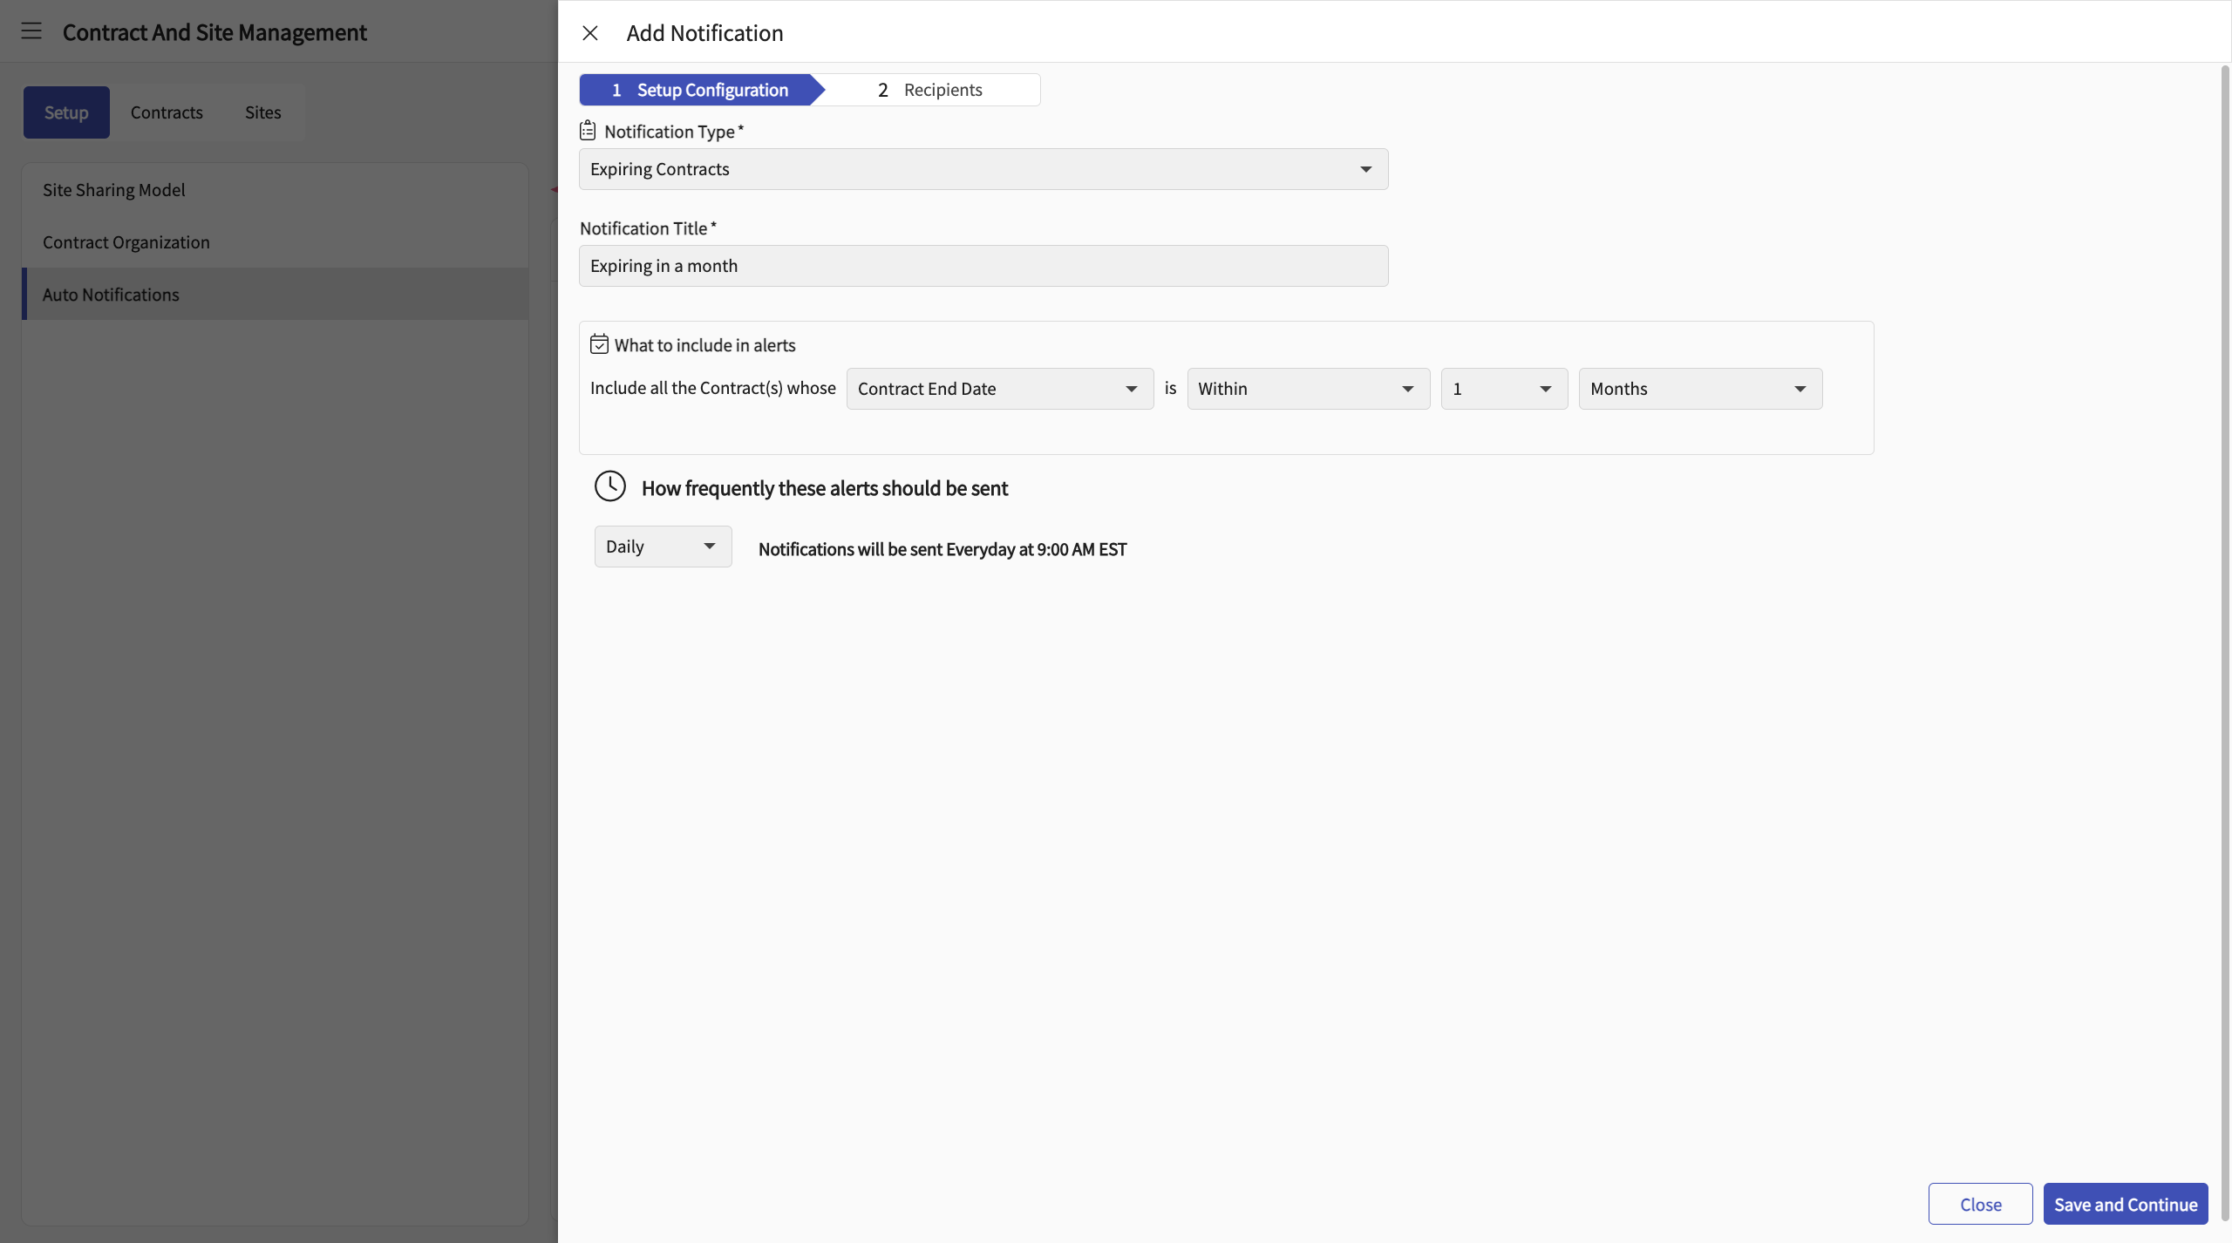Image resolution: width=2232 pixels, height=1243 pixels.
Task: Click the Close button at bottom
Action: coord(1979,1204)
